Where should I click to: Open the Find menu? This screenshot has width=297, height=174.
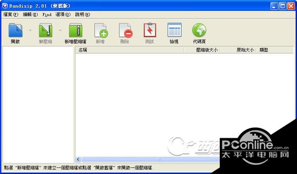[47, 14]
